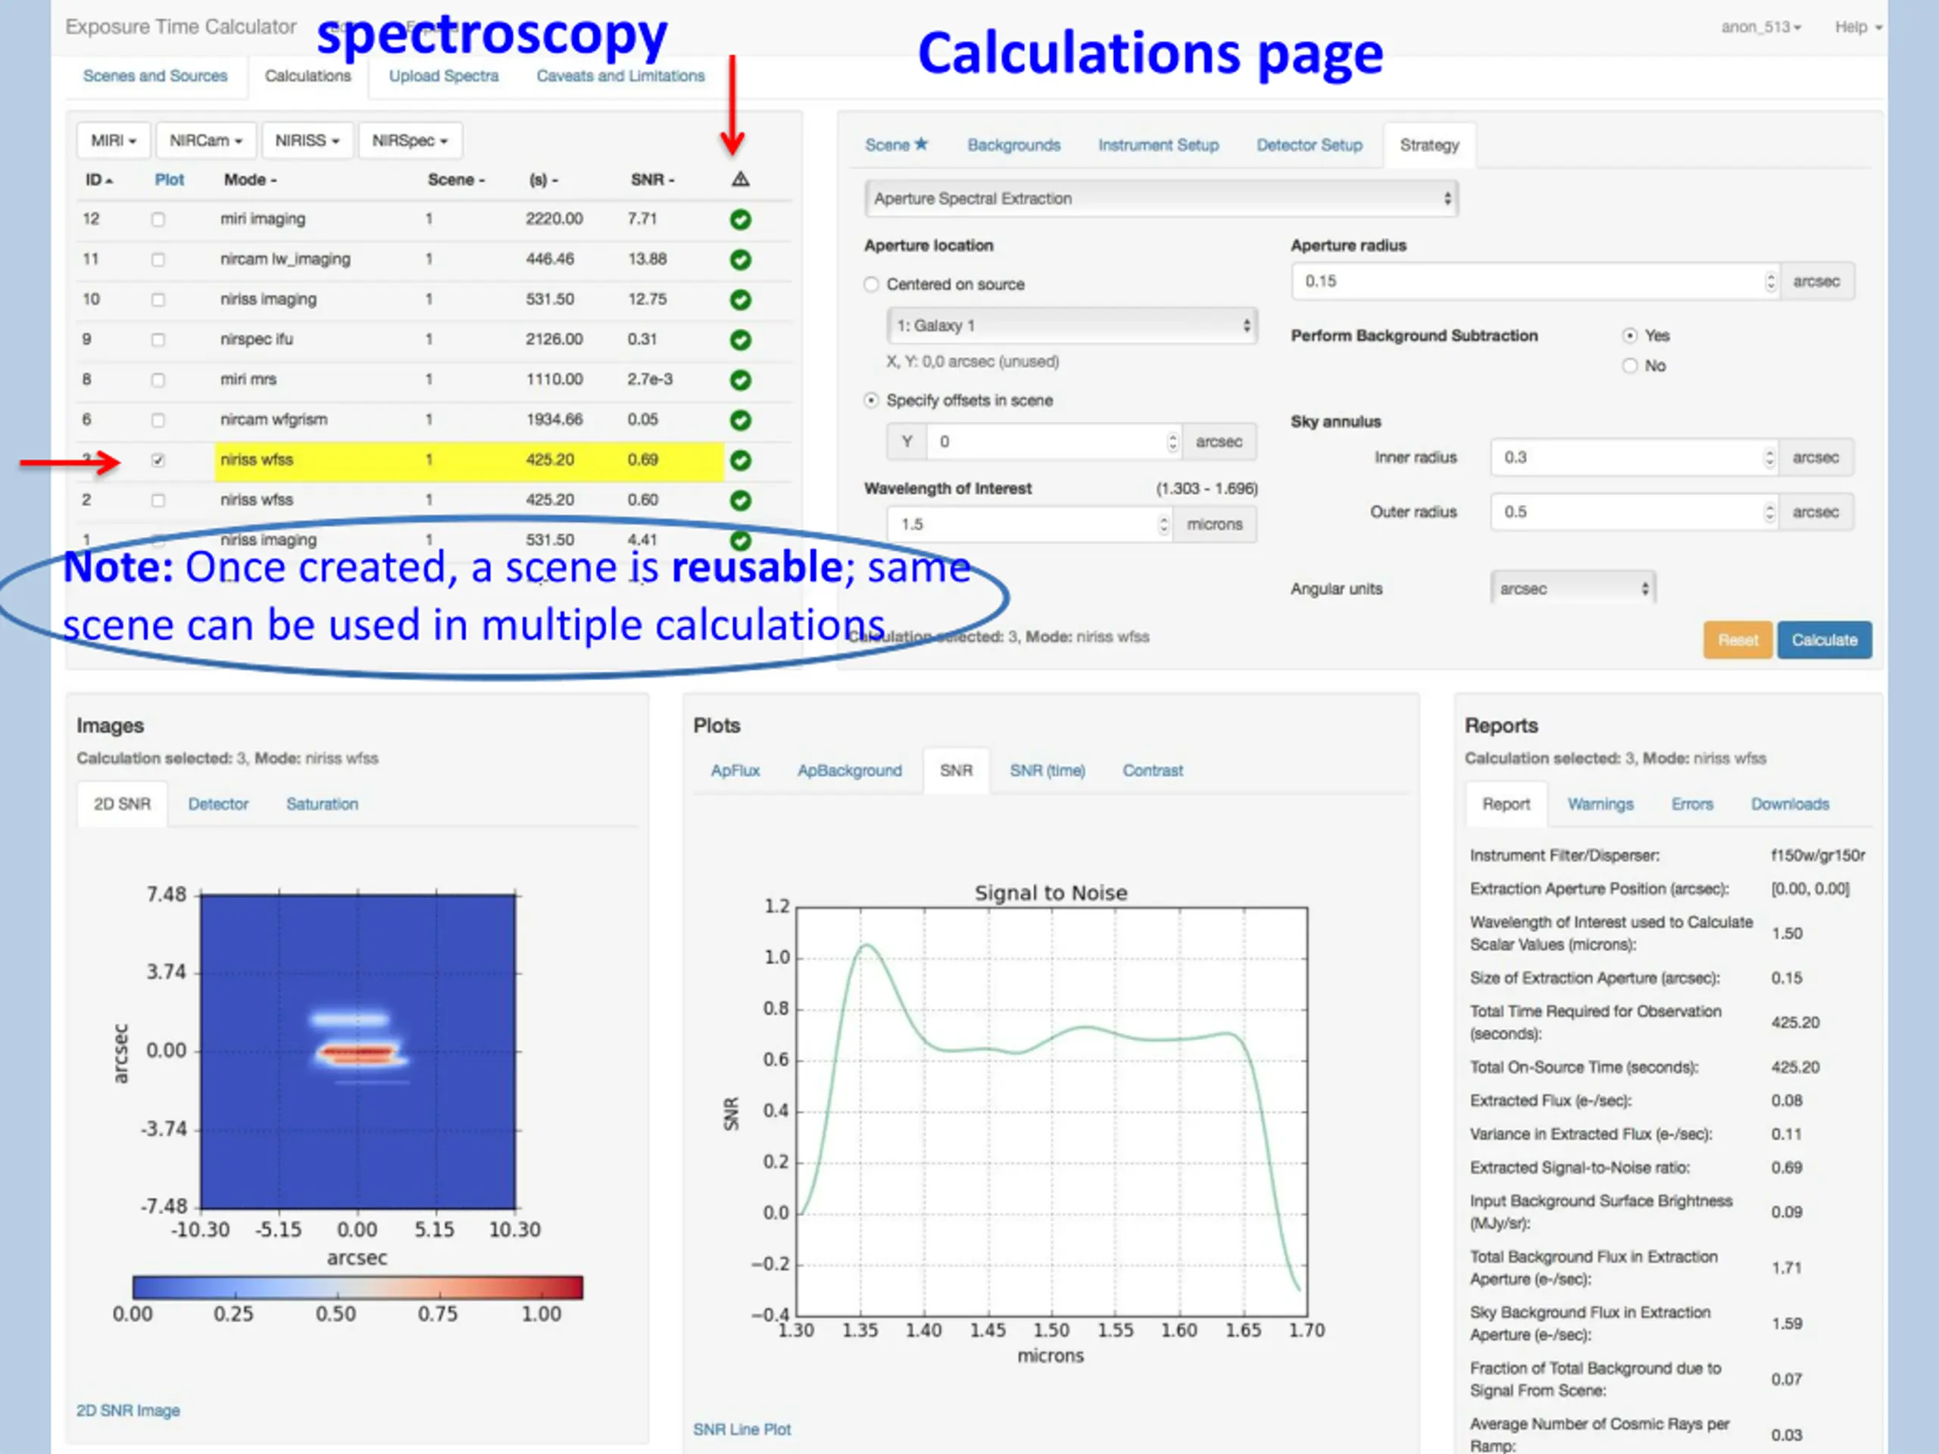This screenshot has width=1939, height=1454.
Task: Check plot box for nircam wfgrism row
Action: click(158, 420)
